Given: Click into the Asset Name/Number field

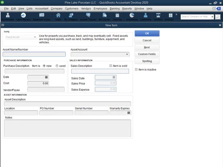Looking at the screenshot, I should click(34, 54).
